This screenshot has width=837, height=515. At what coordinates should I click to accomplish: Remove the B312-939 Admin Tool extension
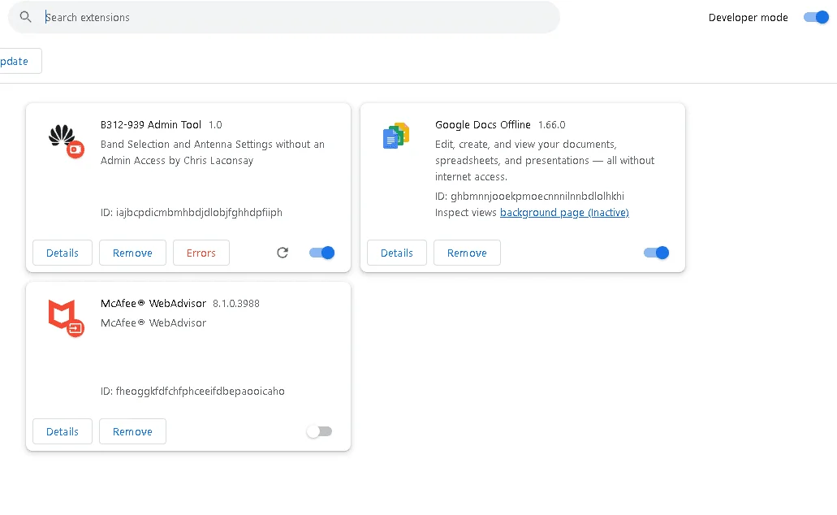point(132,253)
